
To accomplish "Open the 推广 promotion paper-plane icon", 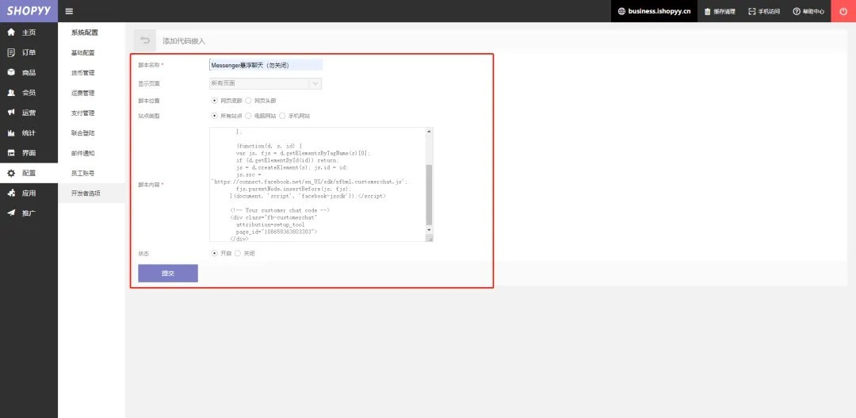I will coord(11,213).
